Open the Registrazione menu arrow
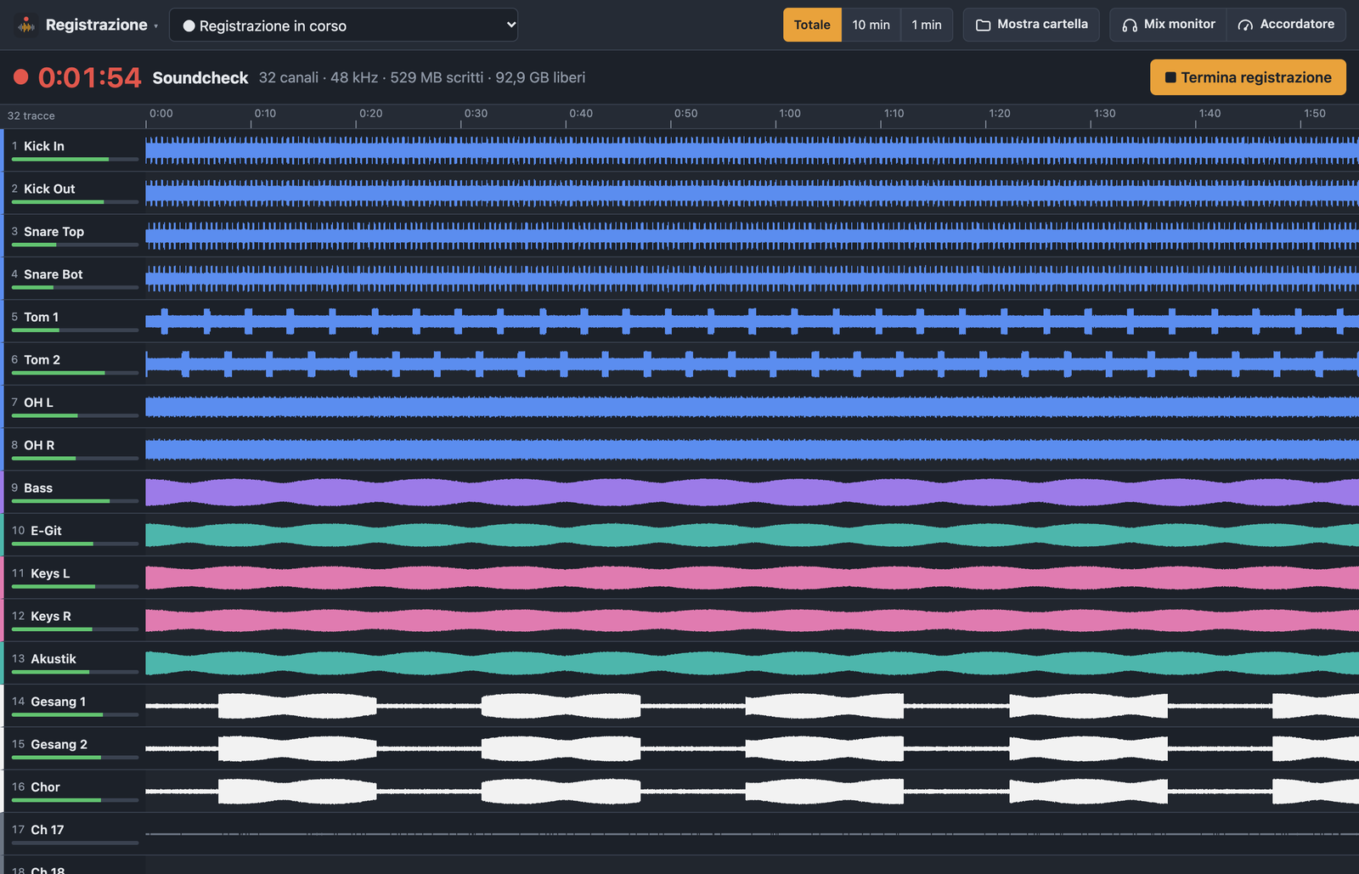1359x874 pixels. pyautogui.click(x=155, y=26)
